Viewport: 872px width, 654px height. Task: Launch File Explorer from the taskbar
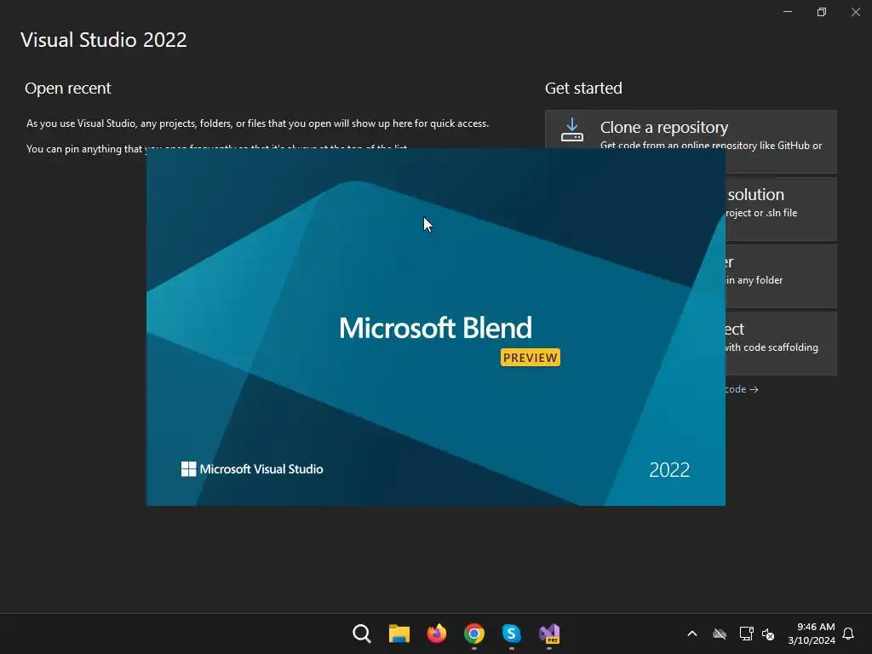pos(399,634)
